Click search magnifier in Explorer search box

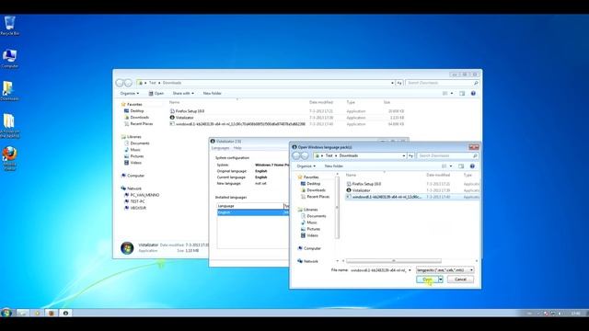(476, 83)
